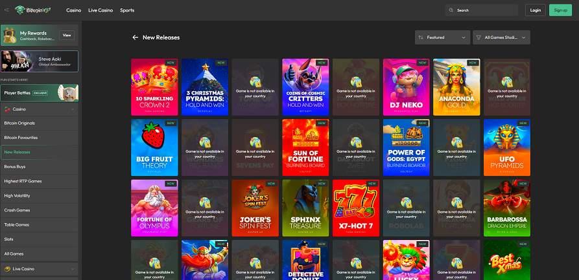This screenshot has width=579, height=280.
Task: Select High Volatility in sidebar
Action: click(x=39, y=196)
